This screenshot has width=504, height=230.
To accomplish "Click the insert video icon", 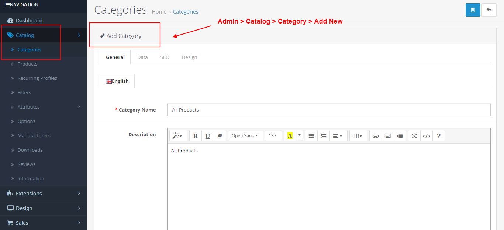I will [x=400, y=136].
